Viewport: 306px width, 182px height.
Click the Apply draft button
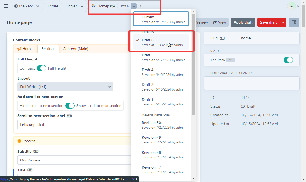coord(243,22)
